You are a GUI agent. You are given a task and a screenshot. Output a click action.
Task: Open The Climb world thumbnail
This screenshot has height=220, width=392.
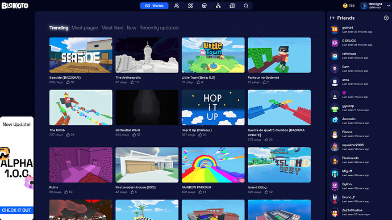pos(81,108)
